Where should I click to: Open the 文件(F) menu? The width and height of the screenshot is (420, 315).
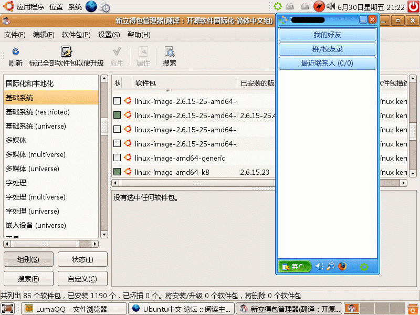(x=15, y=35)
